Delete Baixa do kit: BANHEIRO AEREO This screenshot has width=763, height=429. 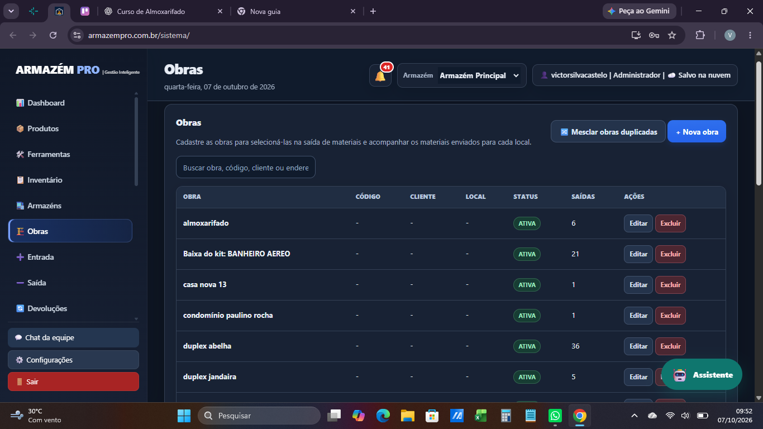coord(670,254)
